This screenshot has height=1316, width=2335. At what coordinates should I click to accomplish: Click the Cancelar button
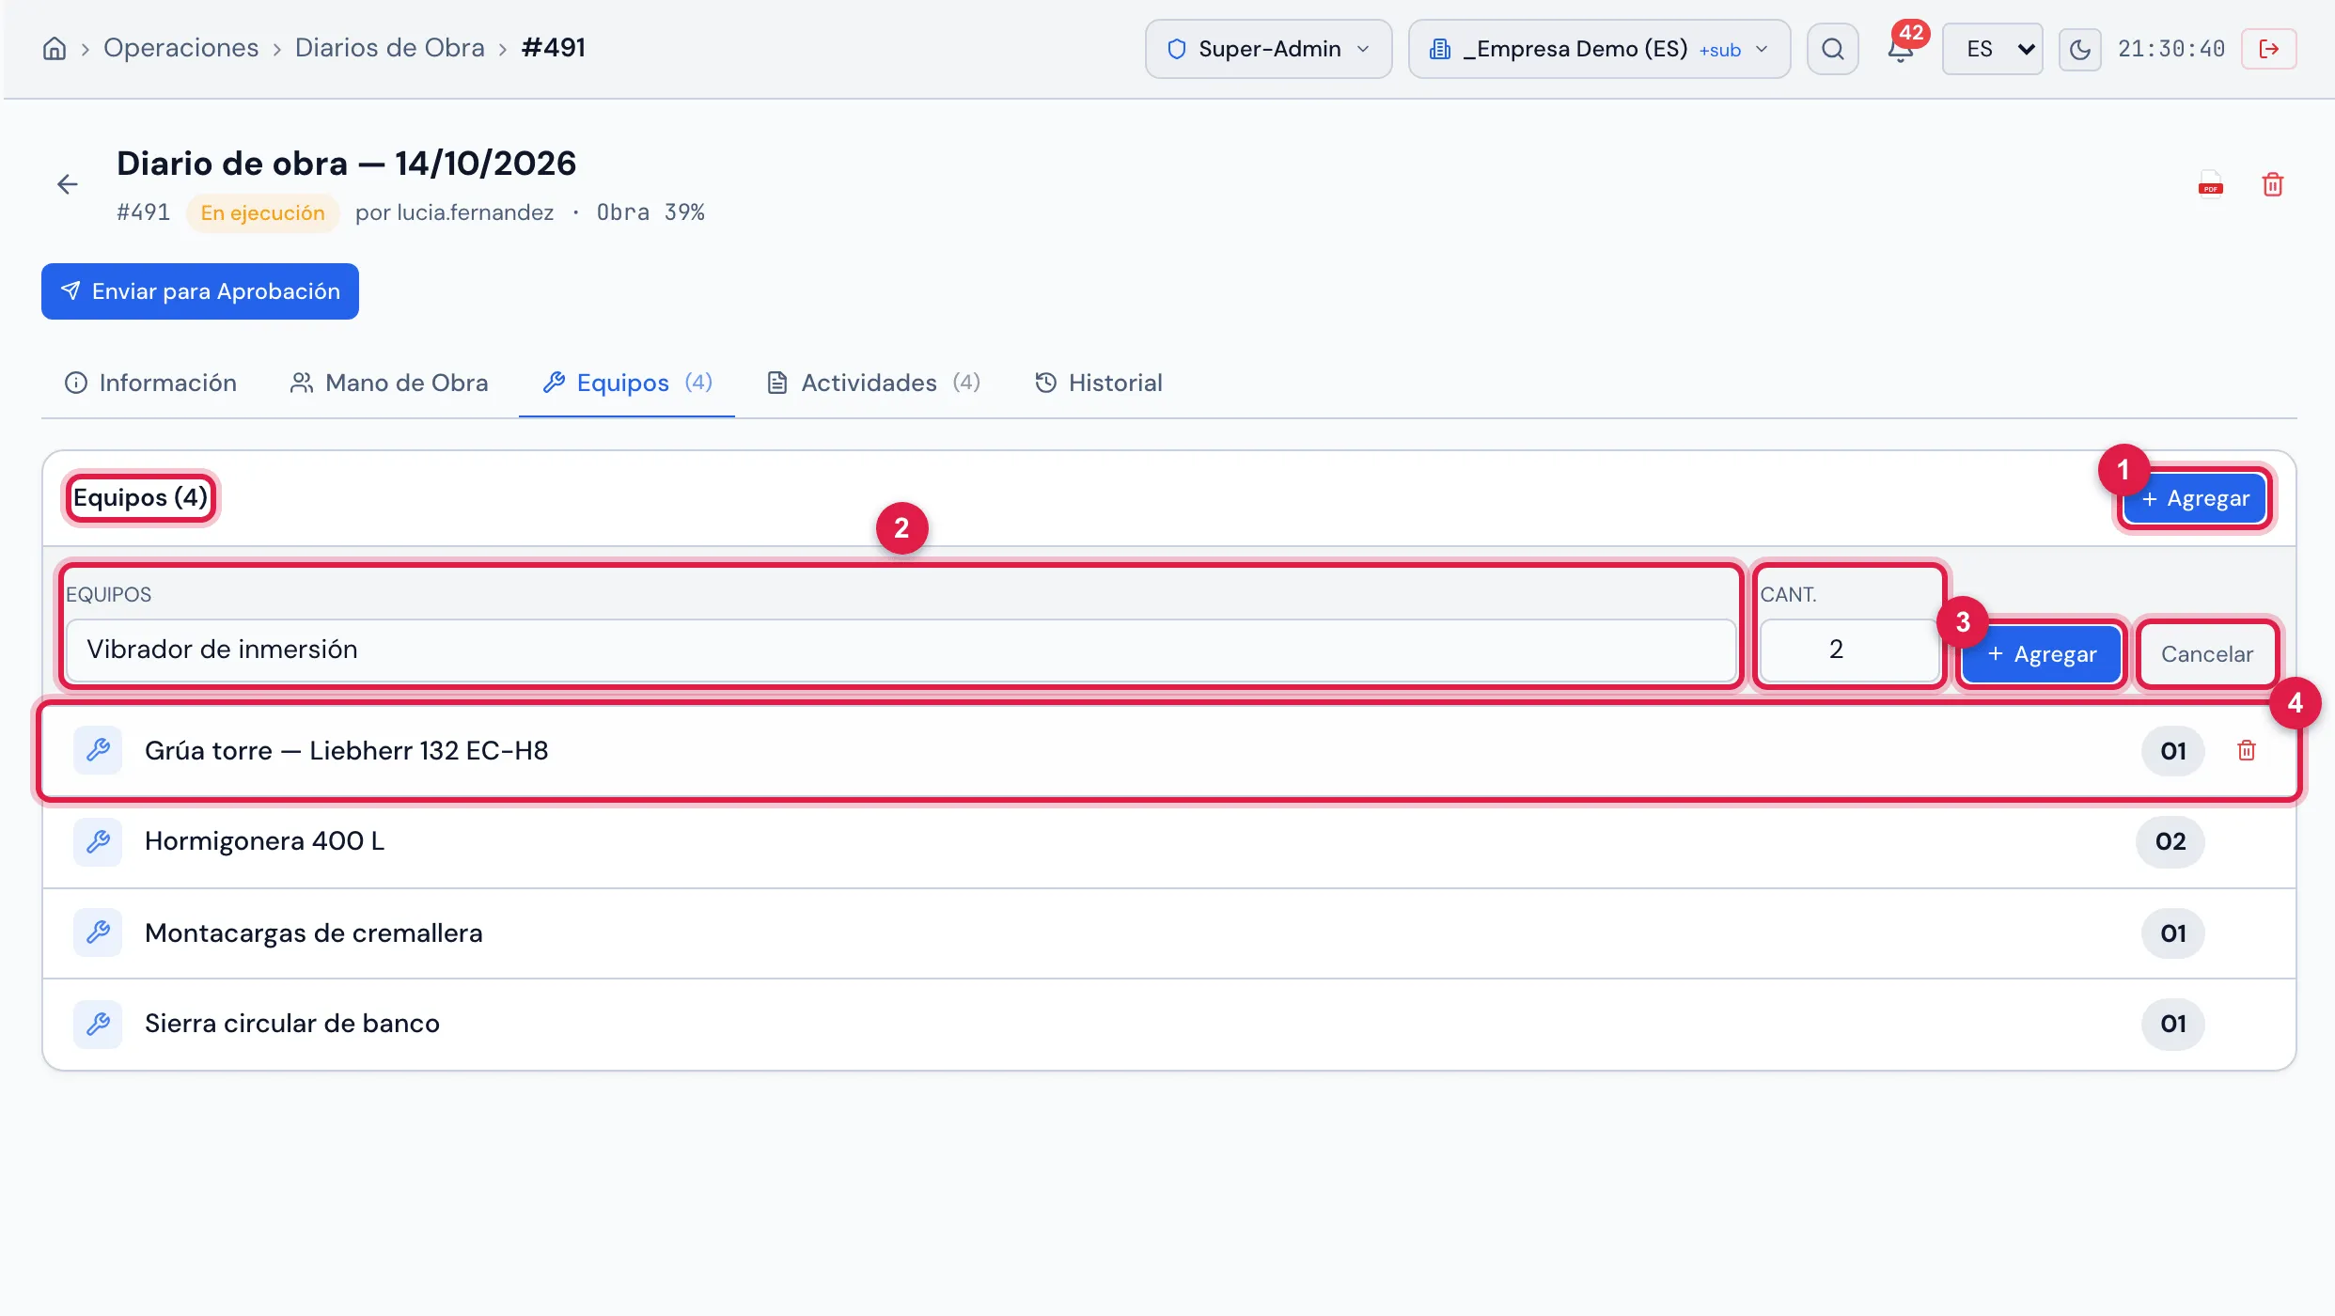click(x=2207, y=654)
